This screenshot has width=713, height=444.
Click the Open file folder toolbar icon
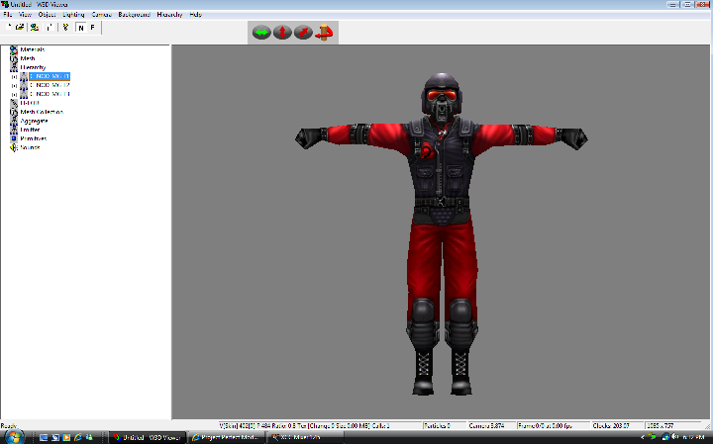[x=20, y=28]
